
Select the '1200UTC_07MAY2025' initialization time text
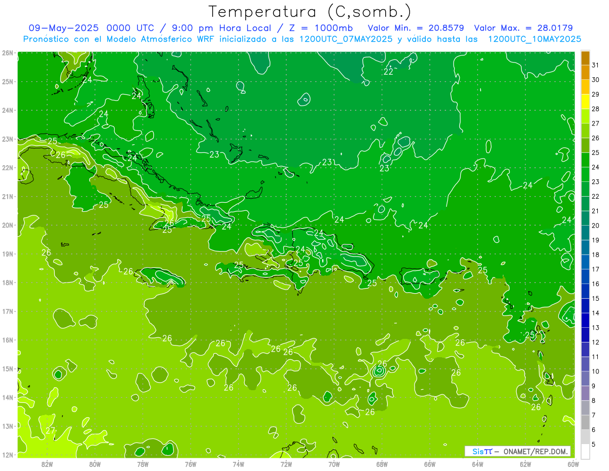[346, 39]
